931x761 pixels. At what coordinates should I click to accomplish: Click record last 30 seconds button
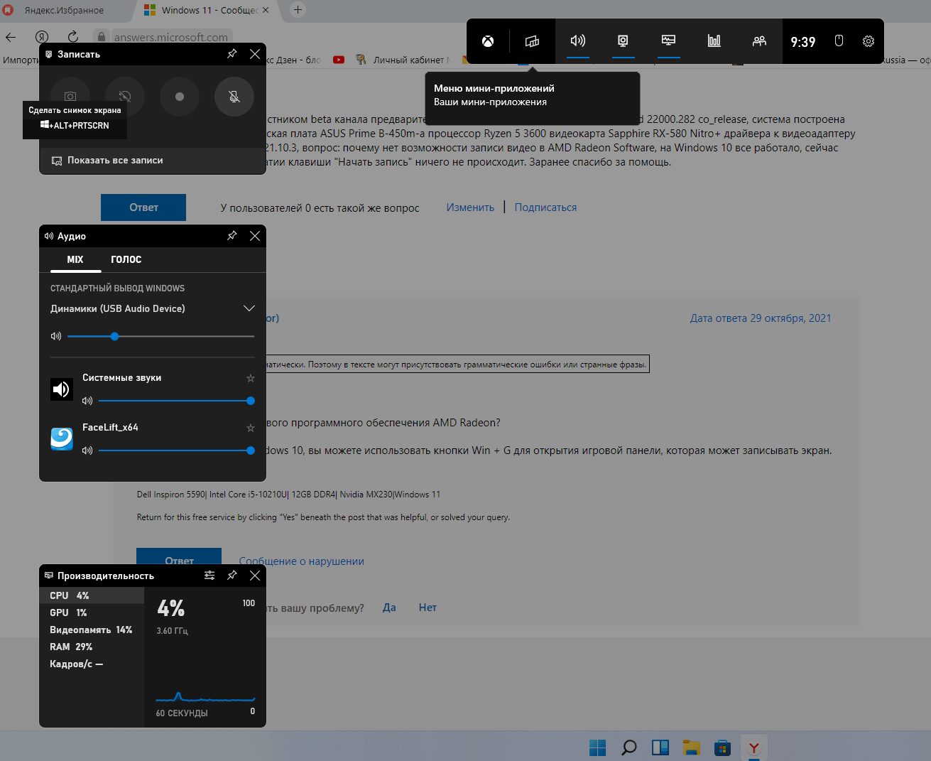tap(124, 97)
